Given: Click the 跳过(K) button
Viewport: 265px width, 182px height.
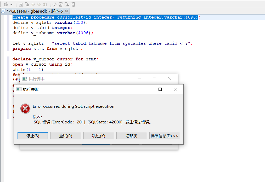Looking at the screenshot, I should pos(99,136).
